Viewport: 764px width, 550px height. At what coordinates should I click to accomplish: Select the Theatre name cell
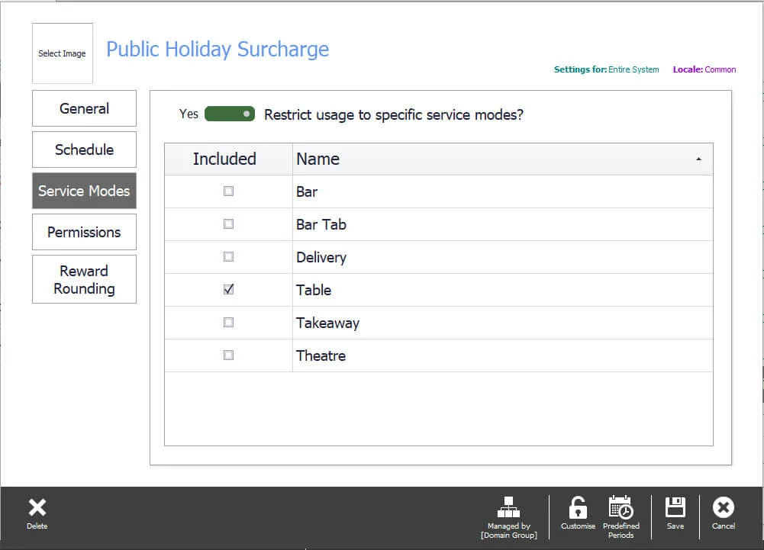tap(502, 355)
